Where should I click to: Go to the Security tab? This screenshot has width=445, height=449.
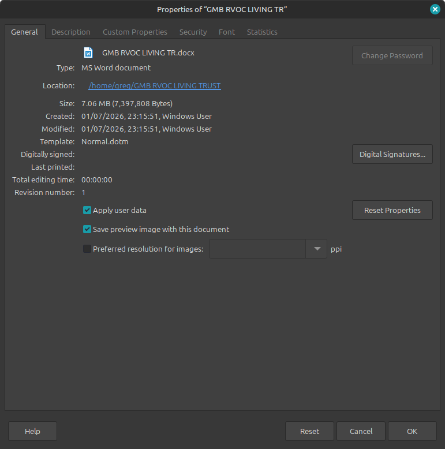click(193, 32)
